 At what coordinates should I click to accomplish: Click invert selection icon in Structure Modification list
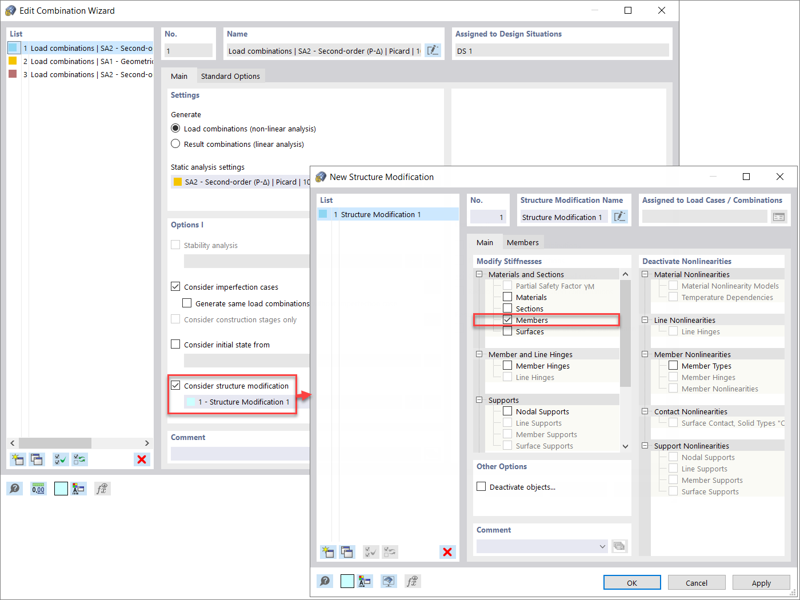click(390, 551)
